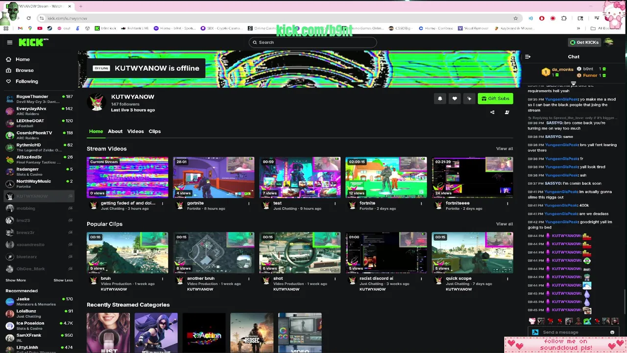Image resolution: width=627 pixels, height=353 pixels.
Task: Bookmark page with the star icon
Action: point(515,18)
